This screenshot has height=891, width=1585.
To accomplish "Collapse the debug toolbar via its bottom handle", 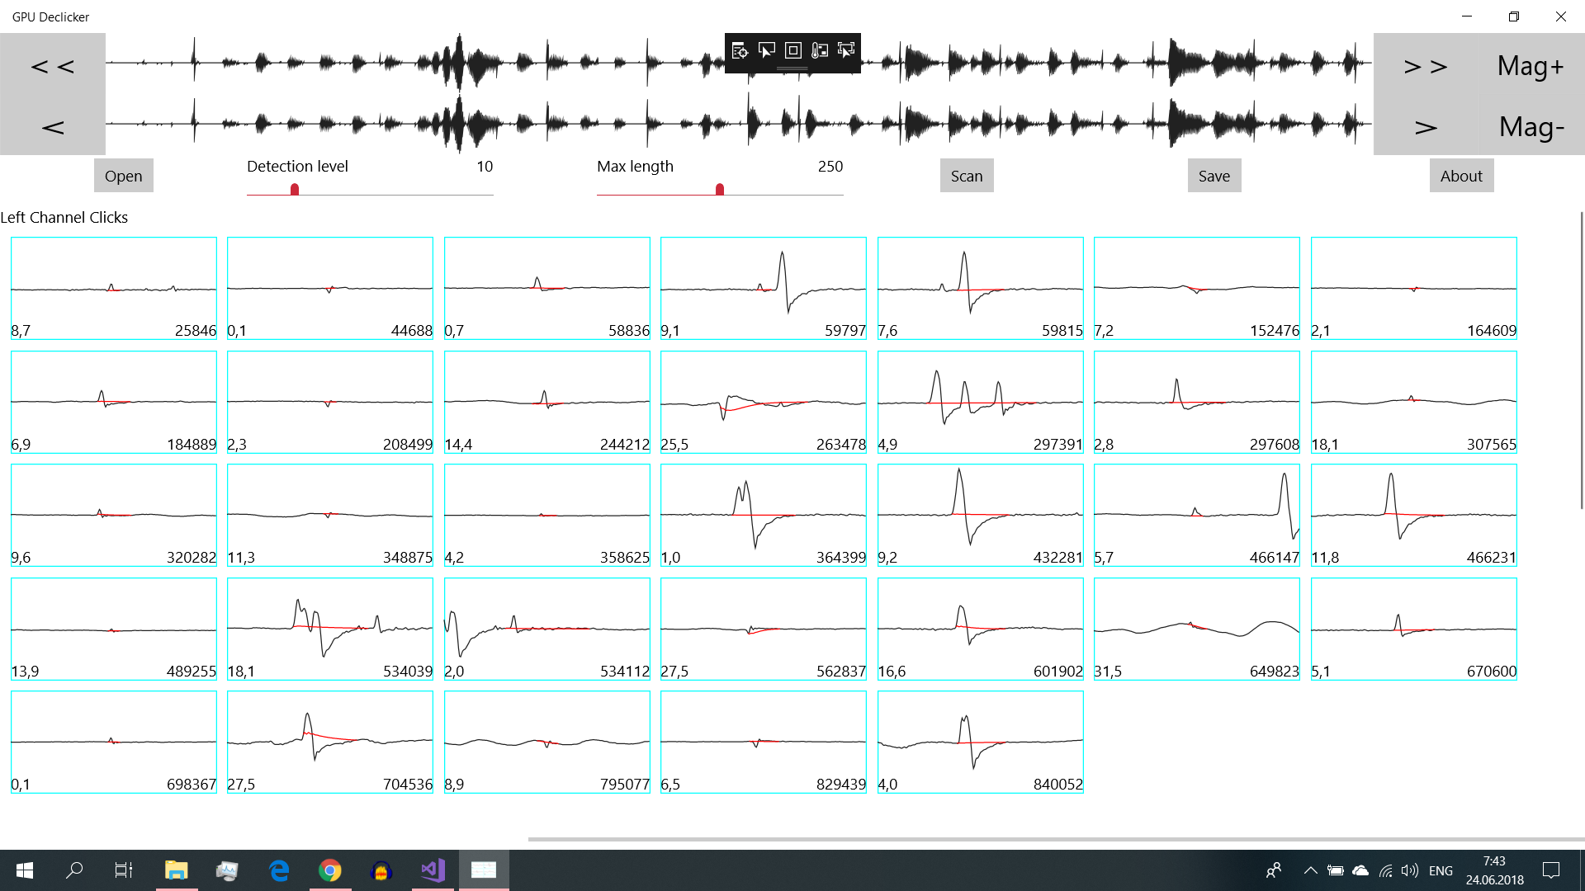I will point(792,68).
